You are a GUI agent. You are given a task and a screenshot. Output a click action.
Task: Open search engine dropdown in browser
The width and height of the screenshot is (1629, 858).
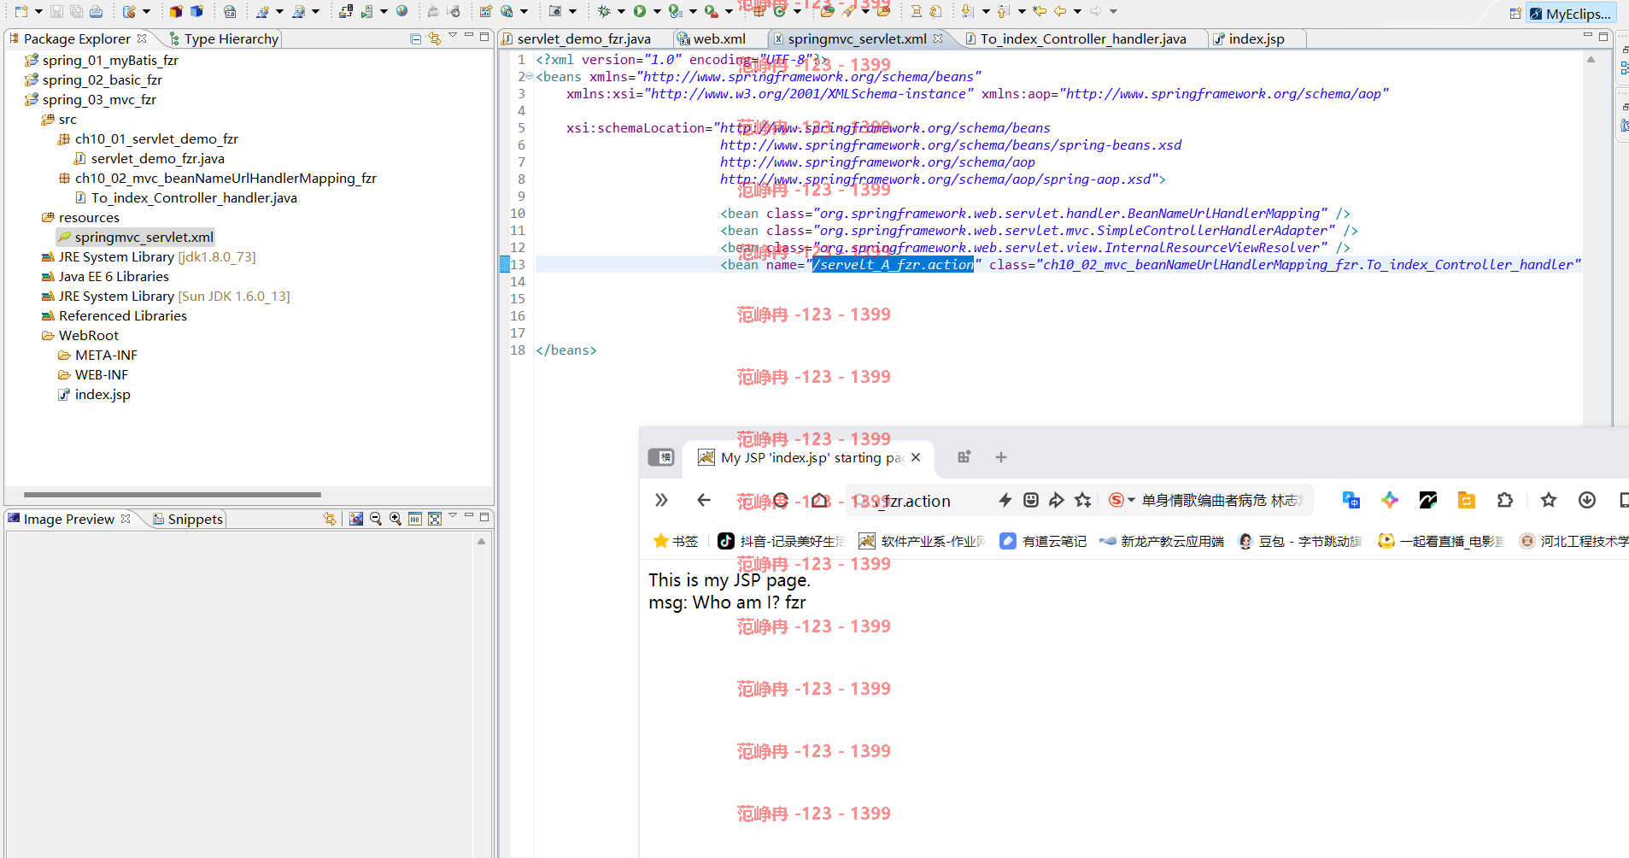(x=1131, y=501)
